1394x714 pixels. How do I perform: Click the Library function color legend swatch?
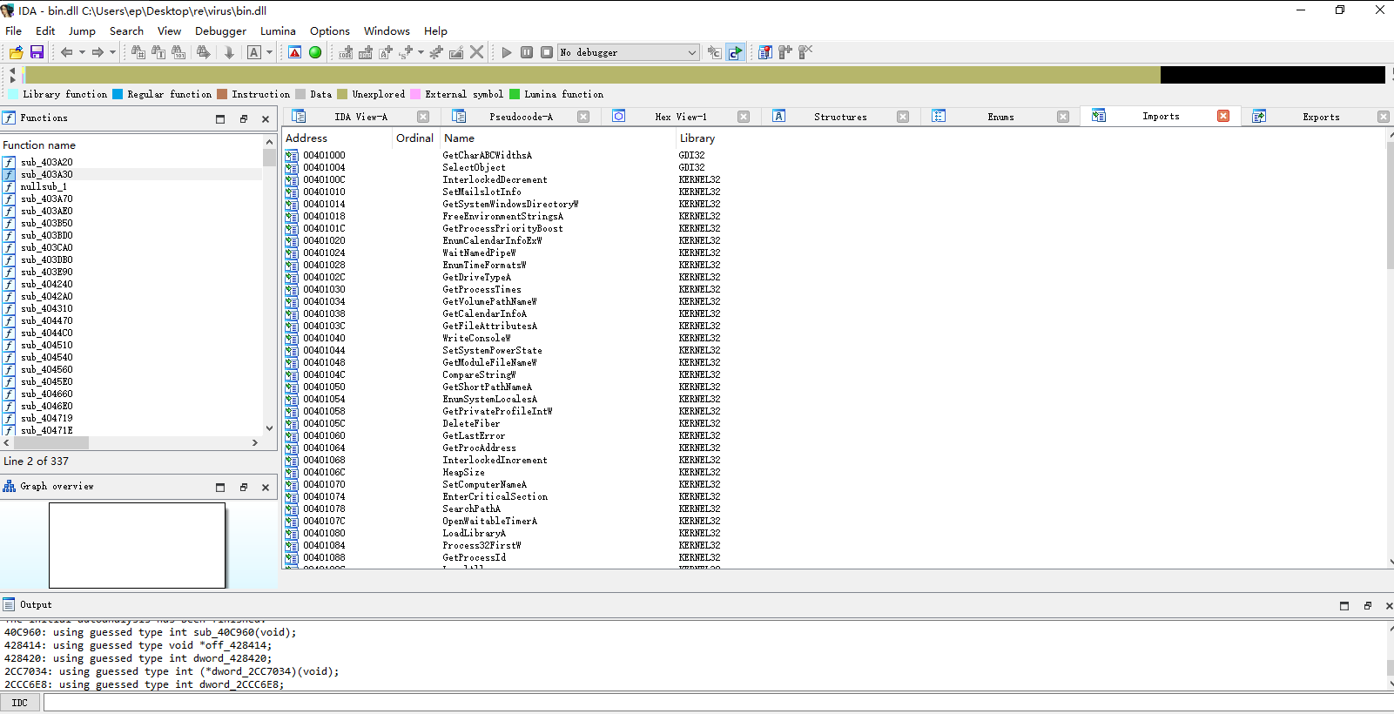point(13,94)
